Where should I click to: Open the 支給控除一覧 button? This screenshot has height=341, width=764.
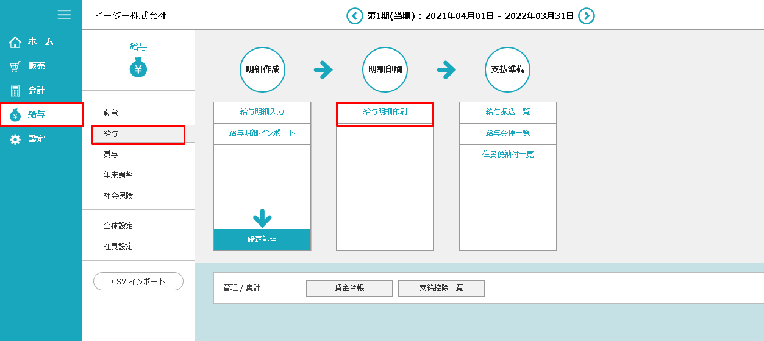[x=441, y=288]
